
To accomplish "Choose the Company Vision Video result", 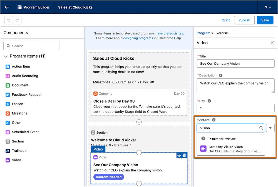I will tap(231, 149).
